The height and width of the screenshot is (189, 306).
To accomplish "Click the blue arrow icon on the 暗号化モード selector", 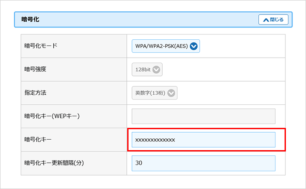I will 194,46.
